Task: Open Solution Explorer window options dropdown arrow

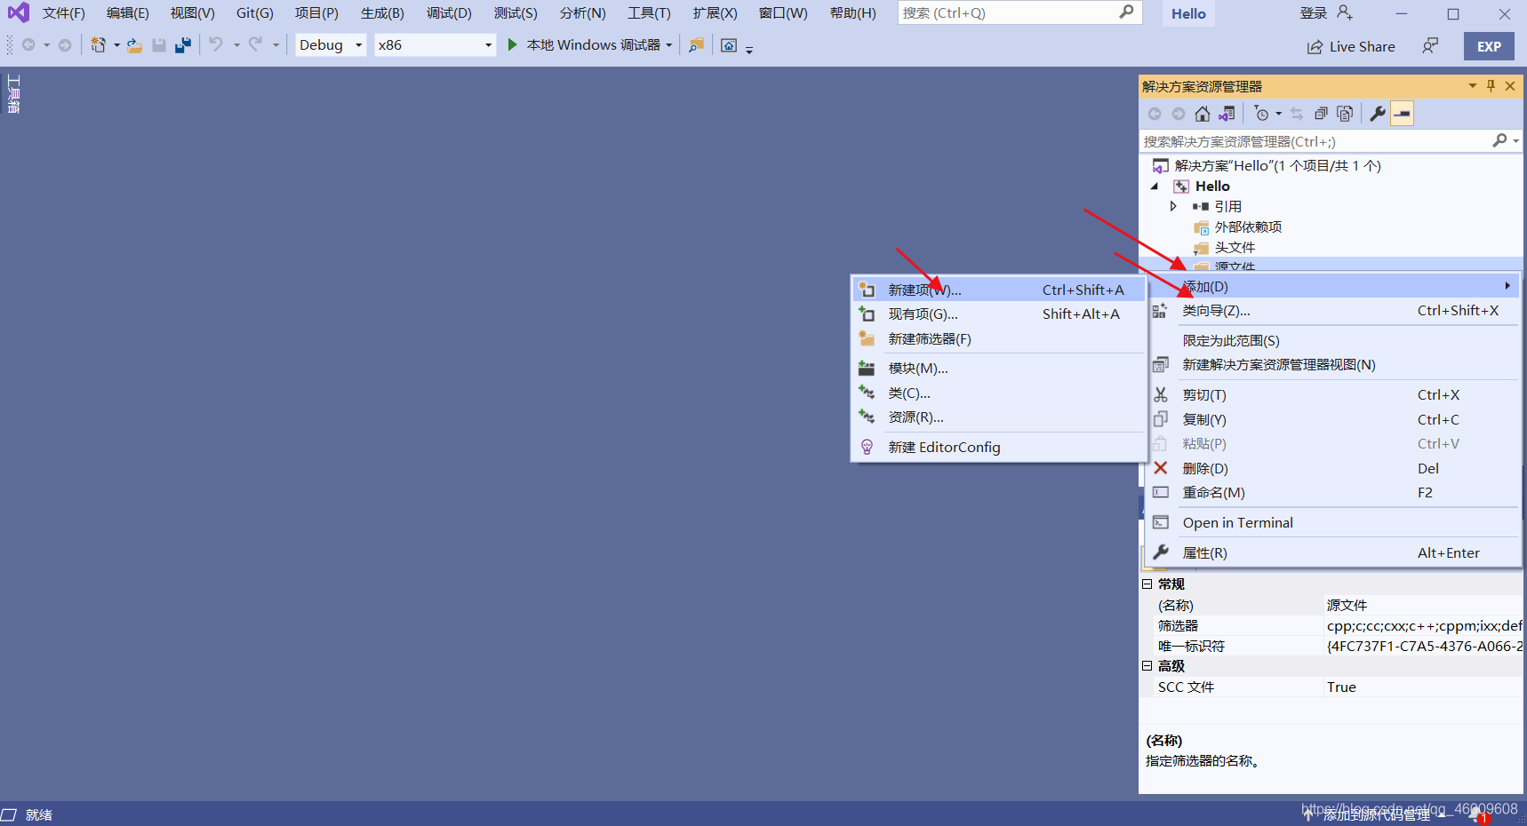Action: (1473, 86)
